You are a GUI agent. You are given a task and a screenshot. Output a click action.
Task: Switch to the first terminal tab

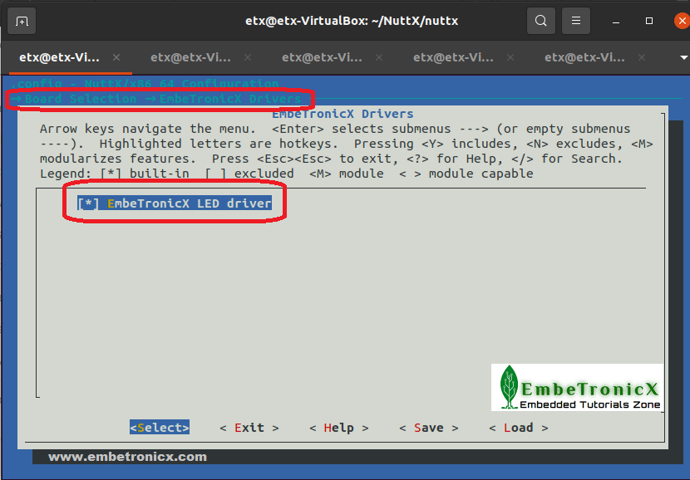tap(59, 57)
